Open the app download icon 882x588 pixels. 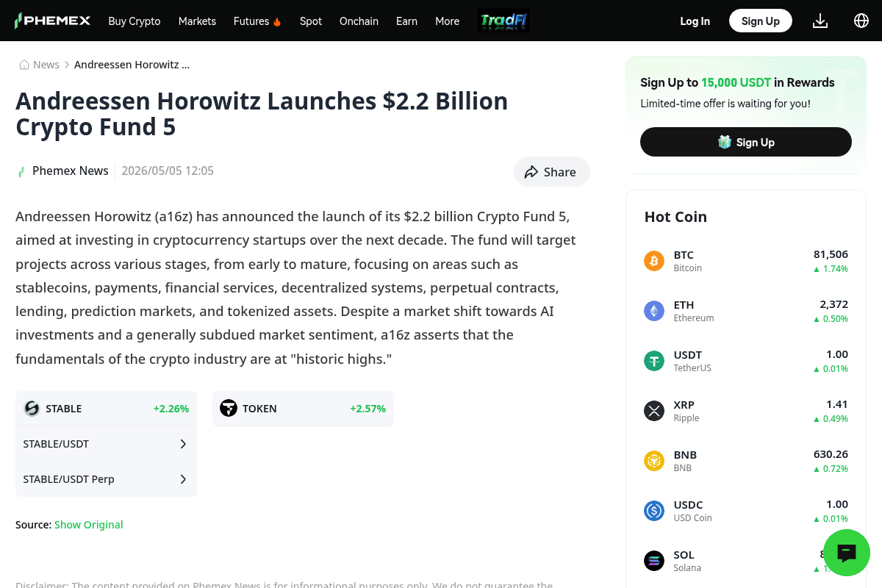click(820, 21)
